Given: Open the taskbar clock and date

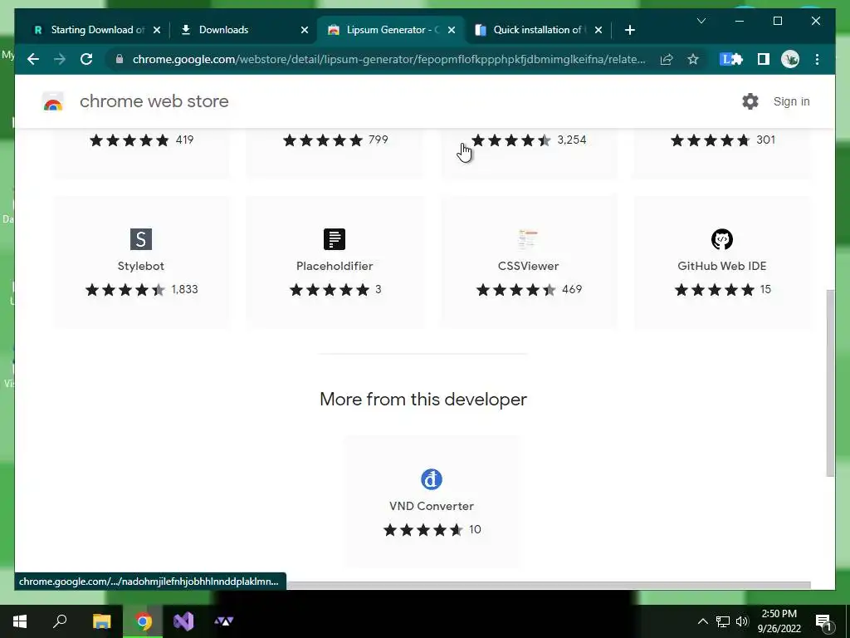Looking at the screenshot, I should 779,621.
